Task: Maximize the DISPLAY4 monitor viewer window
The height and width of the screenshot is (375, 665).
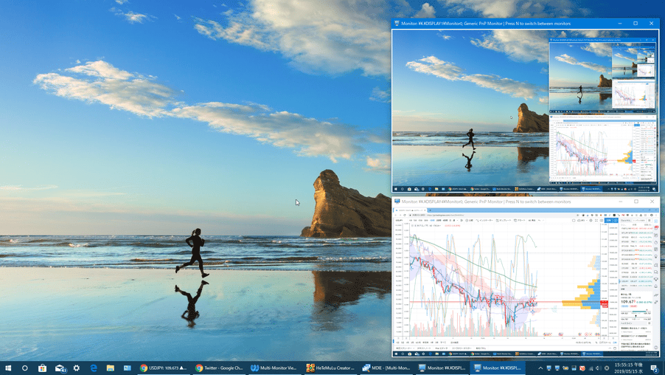Action: [x=636, y=202]
